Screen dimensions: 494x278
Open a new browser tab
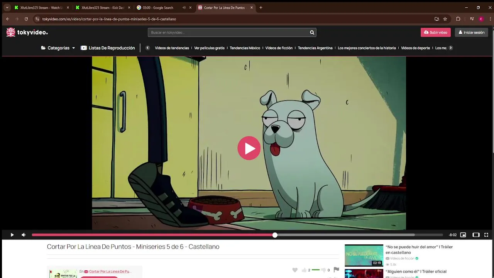coord(261,8)
